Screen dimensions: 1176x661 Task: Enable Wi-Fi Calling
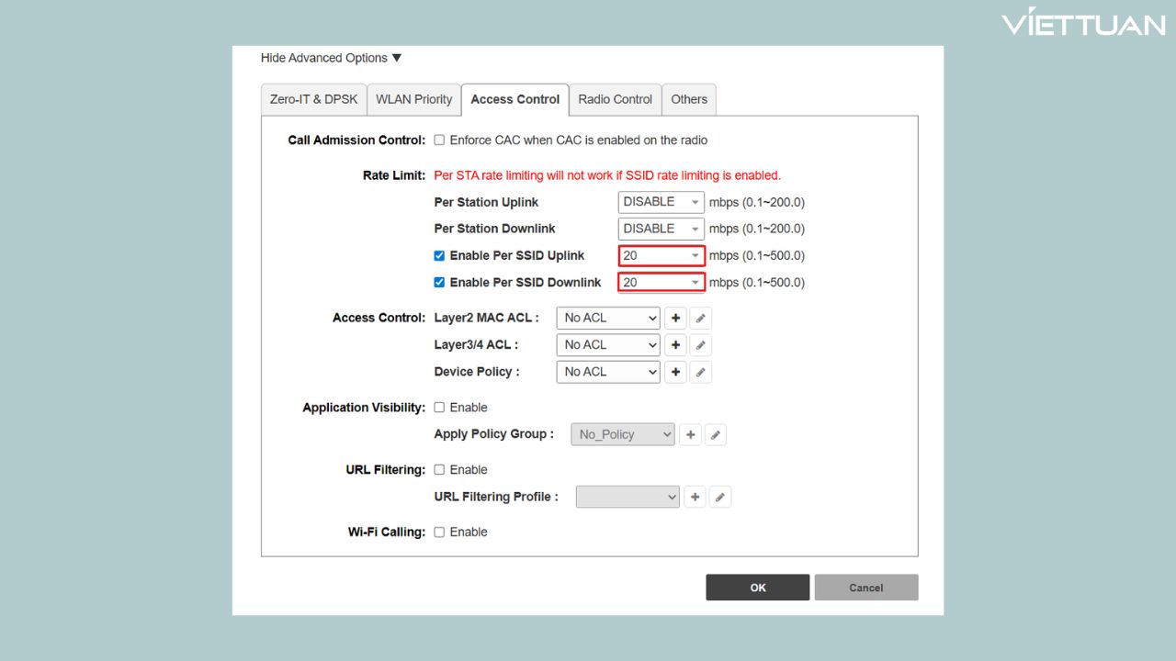439,532
